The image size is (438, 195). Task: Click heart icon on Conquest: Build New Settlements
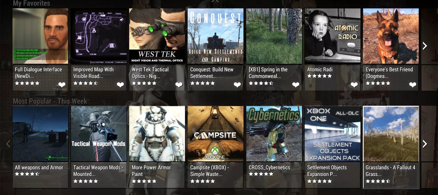[x=237, y=85]
